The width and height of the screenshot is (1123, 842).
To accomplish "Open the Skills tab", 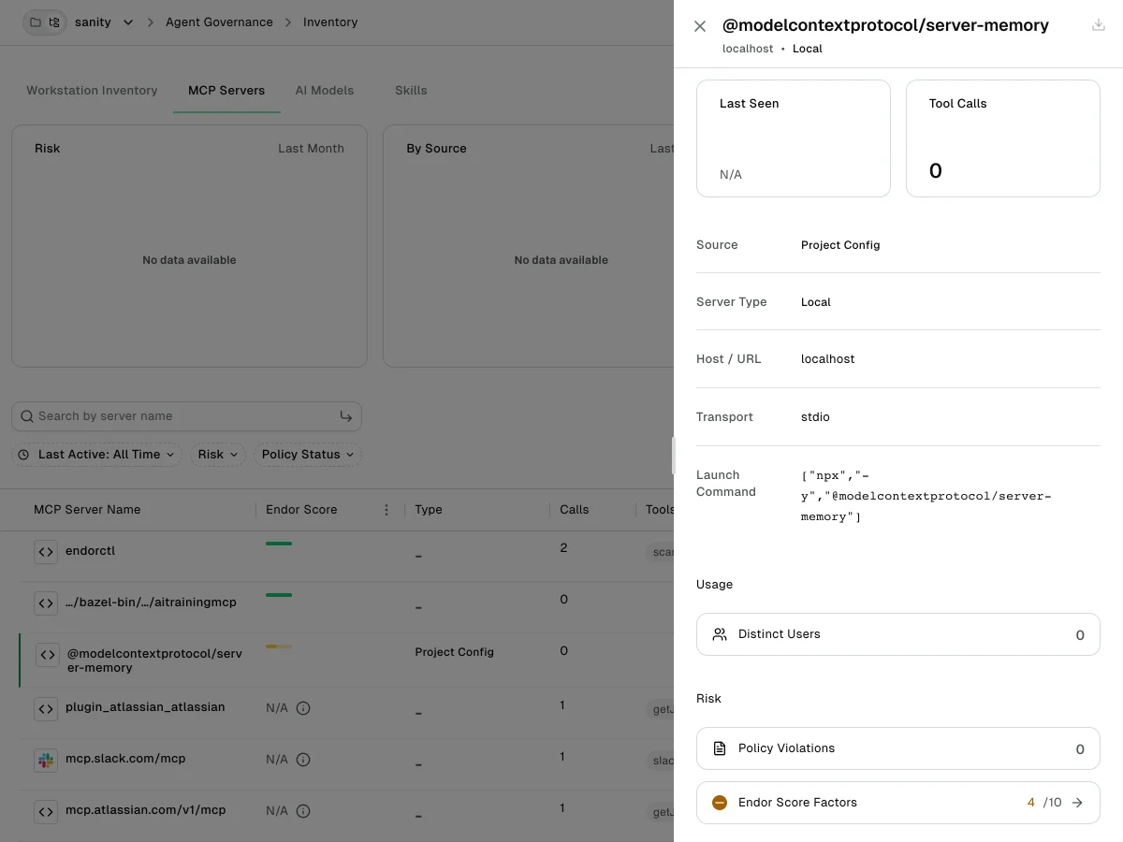I will tap(411, 91).
